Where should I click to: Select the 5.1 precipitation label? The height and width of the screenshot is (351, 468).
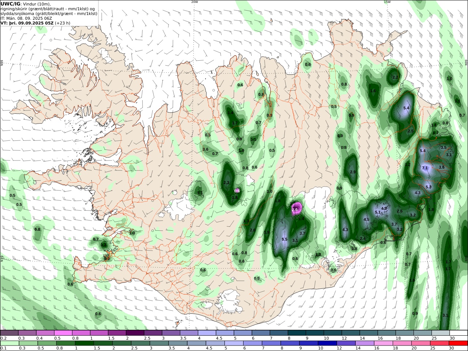378,212
